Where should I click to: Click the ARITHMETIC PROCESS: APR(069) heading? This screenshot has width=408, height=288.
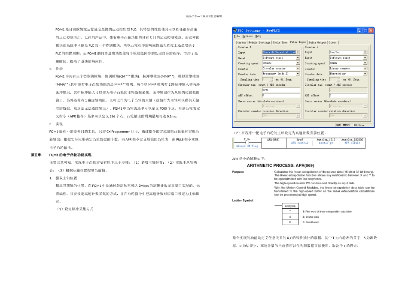pos(280,165)
